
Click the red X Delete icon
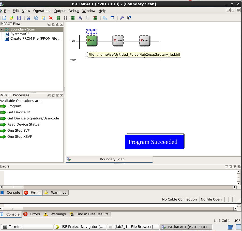[x=51, y=18]
